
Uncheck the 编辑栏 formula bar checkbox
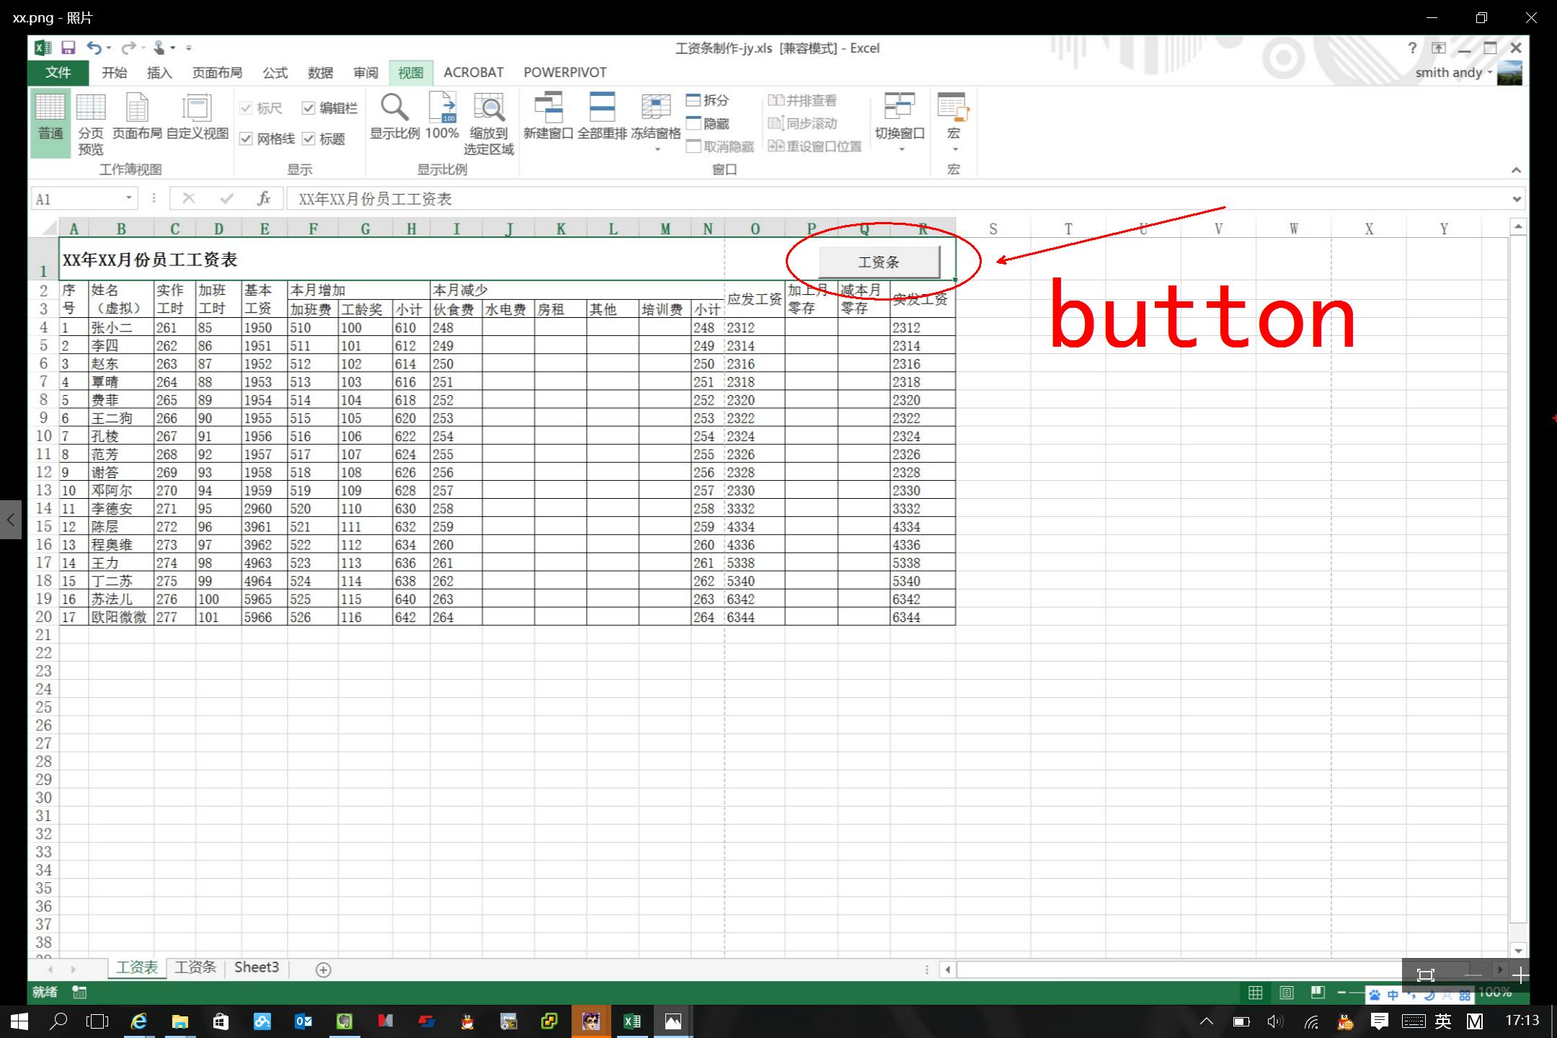tap(309, 108)
